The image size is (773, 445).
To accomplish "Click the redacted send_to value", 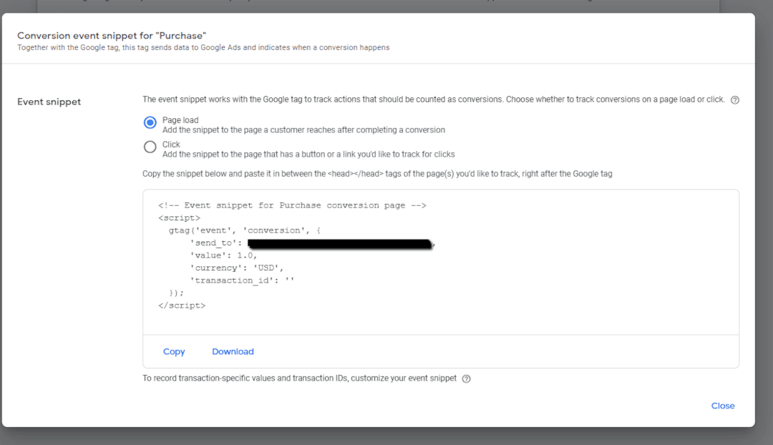I will pos(340,243).
